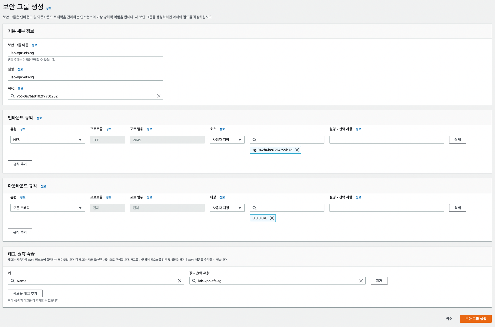Screen dimensions: 495x327
Task: Click 취소 to cancel creation
Action: [449, 319]
